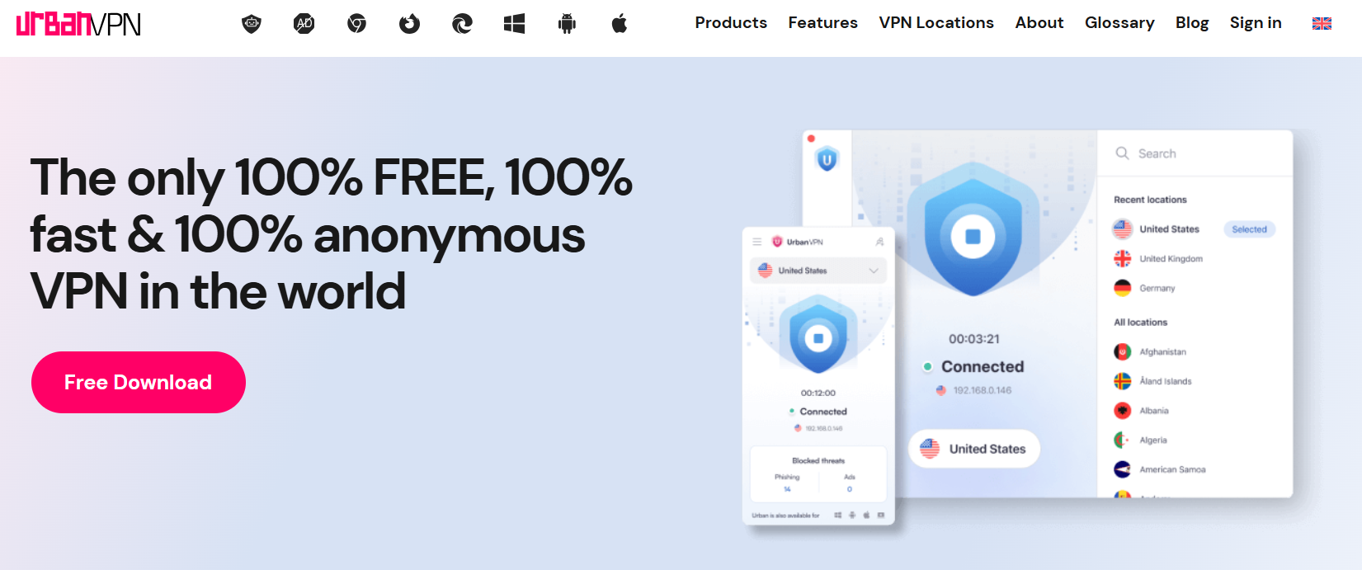This screenshot has width=1362, height=570.
Task: Click the Search field in app preview
Action: pyautogui.click(x=1195, y=153)
